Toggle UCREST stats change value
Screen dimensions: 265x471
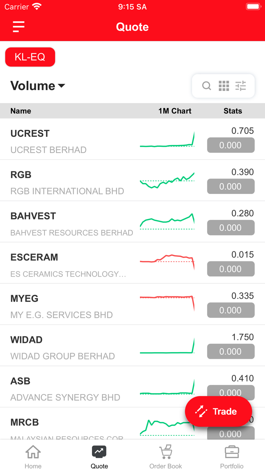pos(231,145)
